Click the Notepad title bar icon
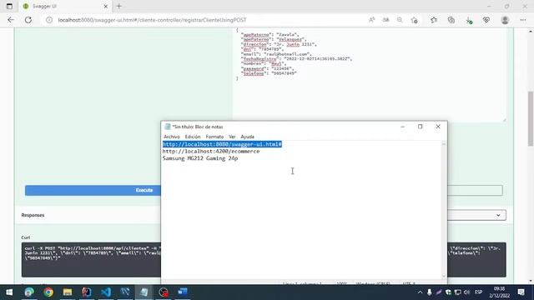The image size is (534, 300). (x=168, y=127)
